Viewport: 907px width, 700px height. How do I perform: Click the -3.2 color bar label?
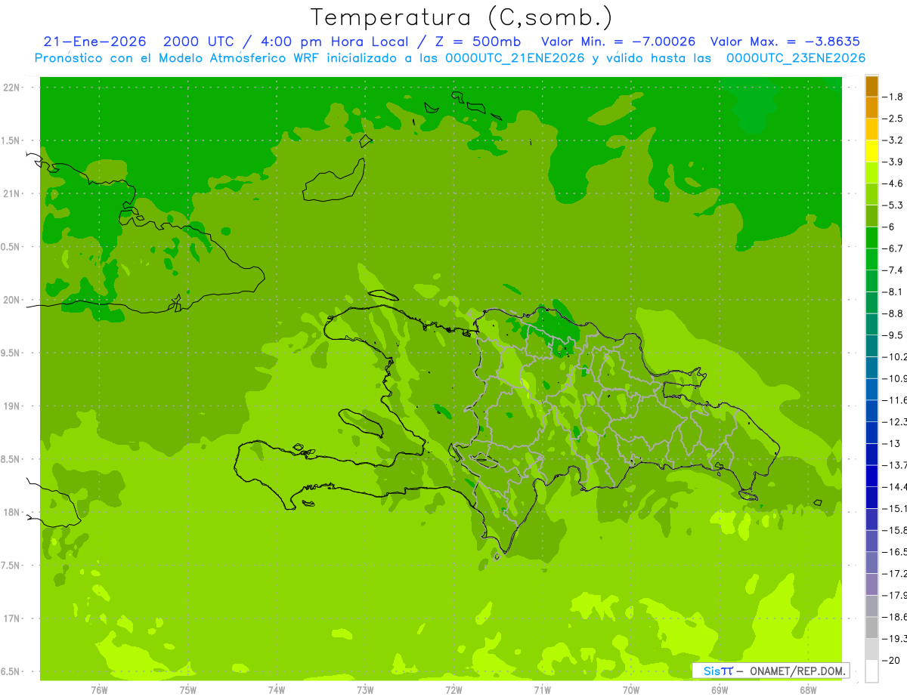click(893, 140)
